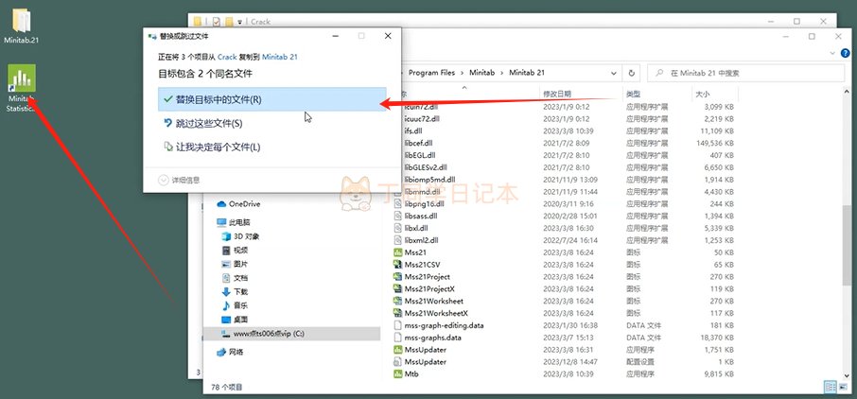857x399 pixels.
Task: Expand the details chevron in dialog
Action: point(164,180)
